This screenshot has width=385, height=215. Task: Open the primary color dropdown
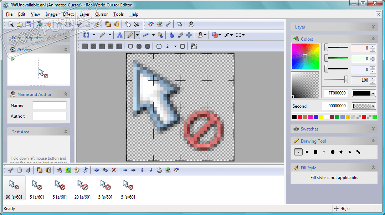(x=373, y=93)
